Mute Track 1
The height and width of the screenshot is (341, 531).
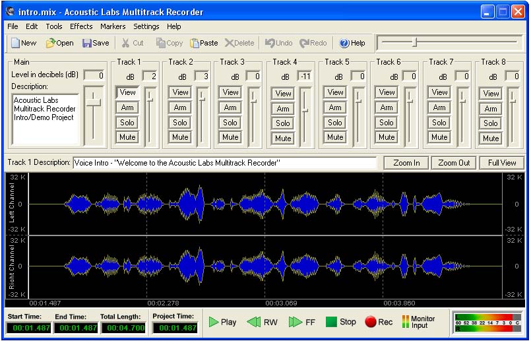[127, 137]
